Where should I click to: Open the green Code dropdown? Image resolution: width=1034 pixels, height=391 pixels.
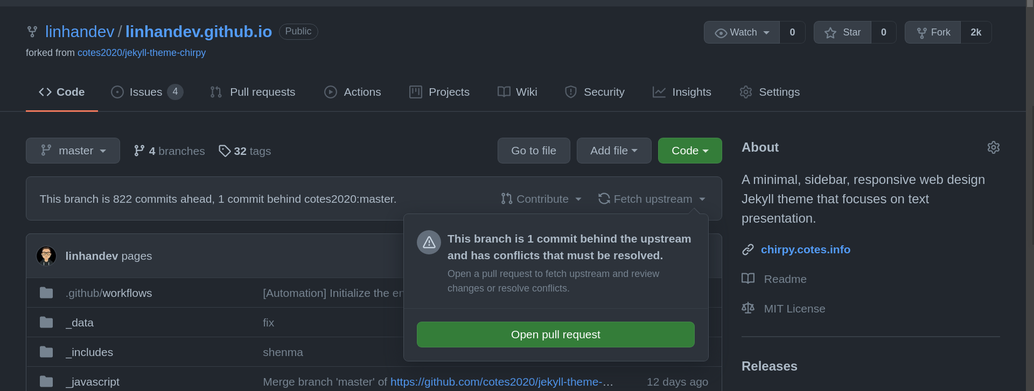pos(689,151)
